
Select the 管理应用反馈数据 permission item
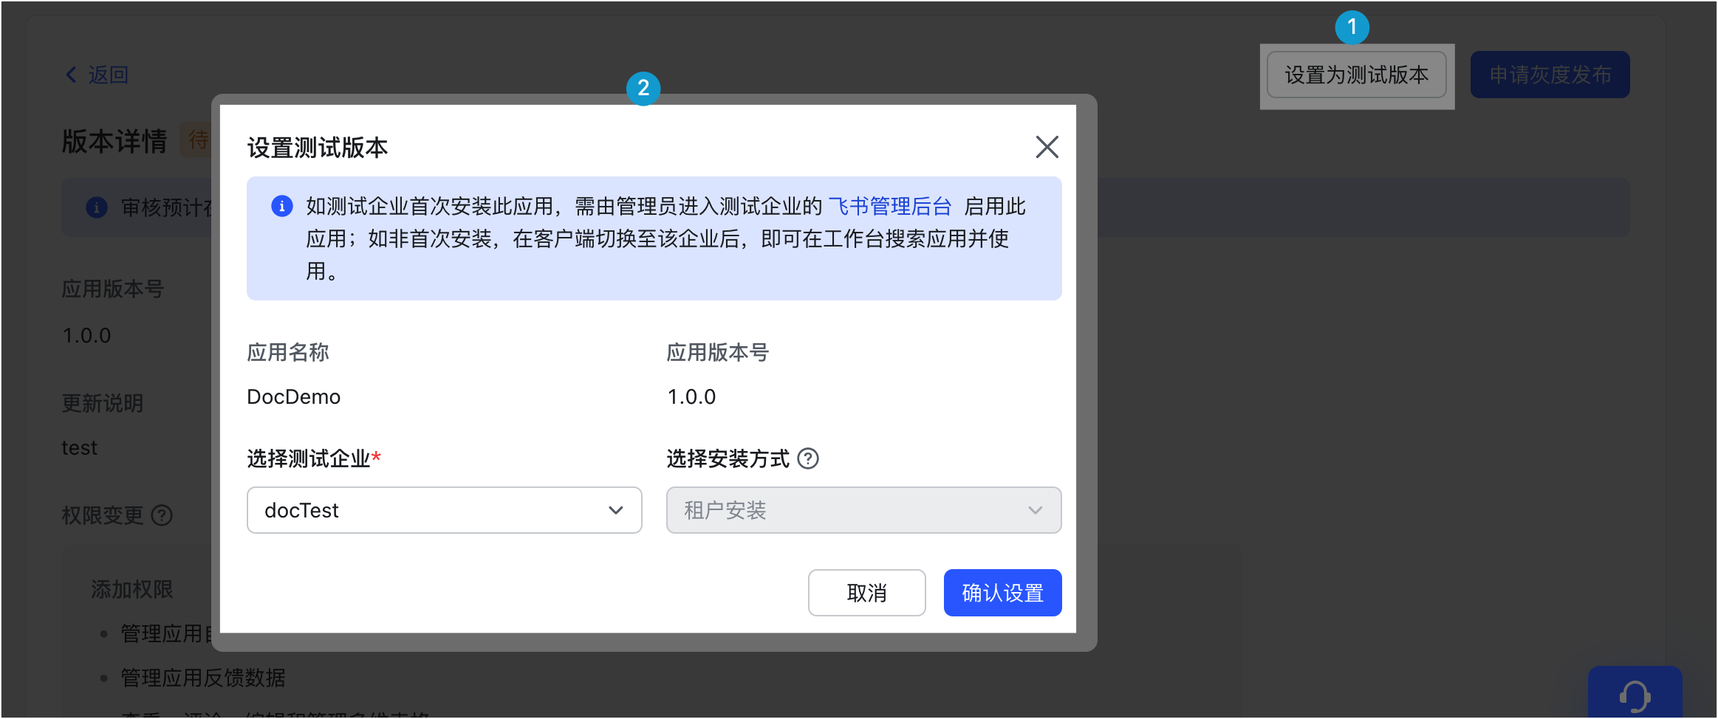tap(202, 678)
